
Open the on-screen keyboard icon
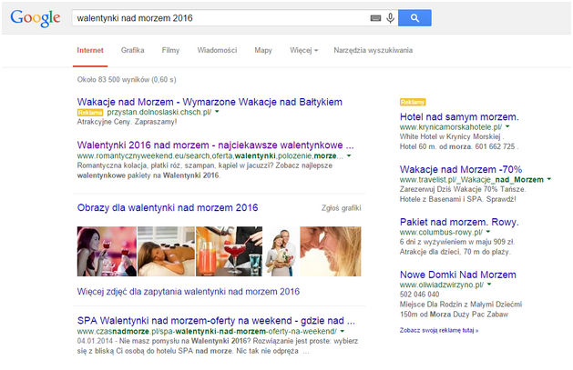point(374,18)
